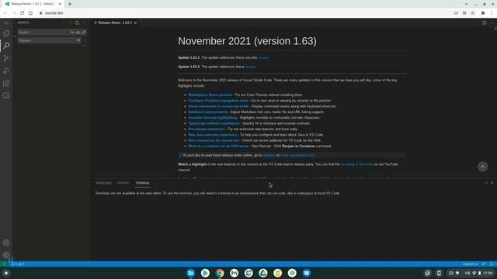This screenshot has height=279, width=497.
Task: Toggle Match Whole Word in search box
Action: (78, 33)
